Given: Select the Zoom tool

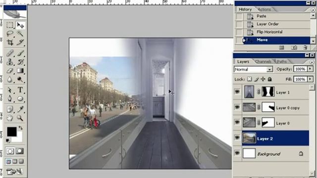Looking at the screenshot, I should 20,118.
